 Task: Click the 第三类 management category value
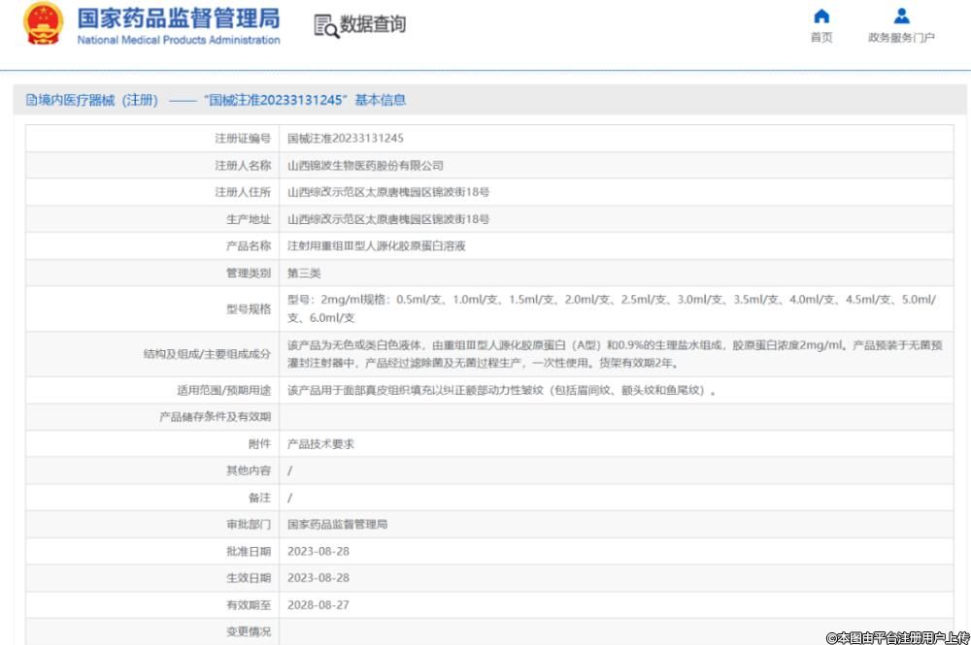pyautogui.click(x=304, y=274)
